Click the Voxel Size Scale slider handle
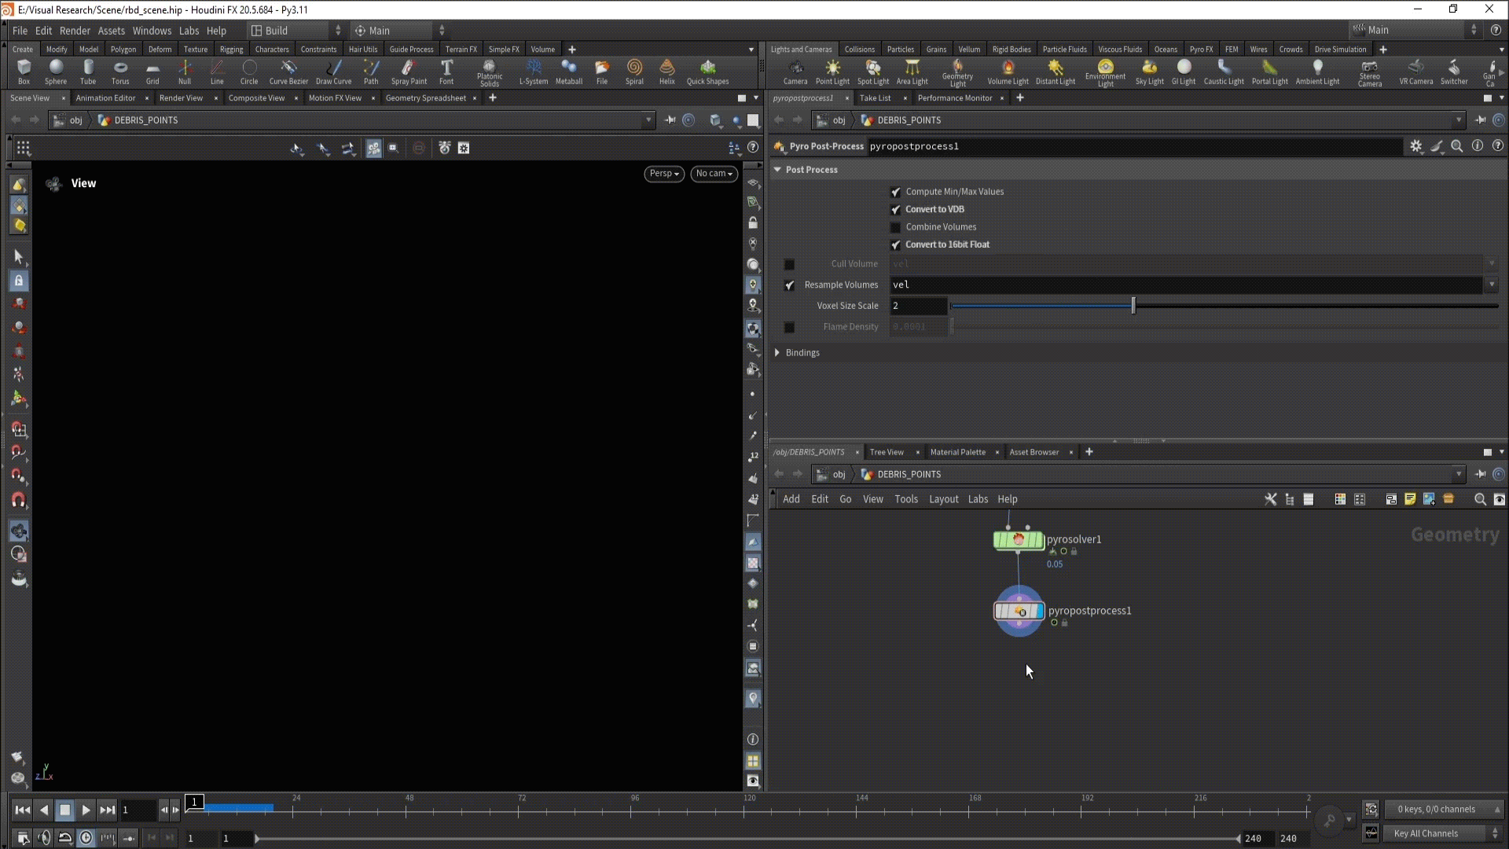The width and height of the screenshot is (1509, 849). 1133,306
